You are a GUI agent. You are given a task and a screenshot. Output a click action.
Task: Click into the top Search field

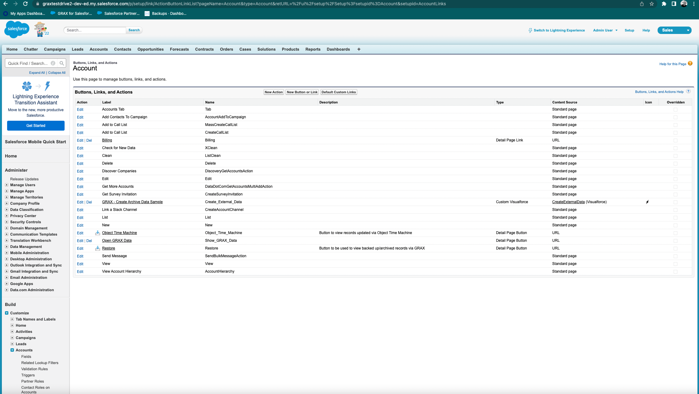[95, 30]
